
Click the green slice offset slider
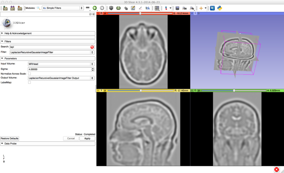point(234,90)
